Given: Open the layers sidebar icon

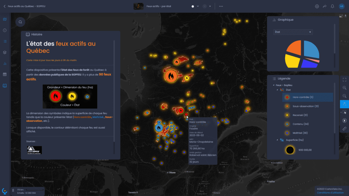Looking at the screenshot, I should point(5,52).
